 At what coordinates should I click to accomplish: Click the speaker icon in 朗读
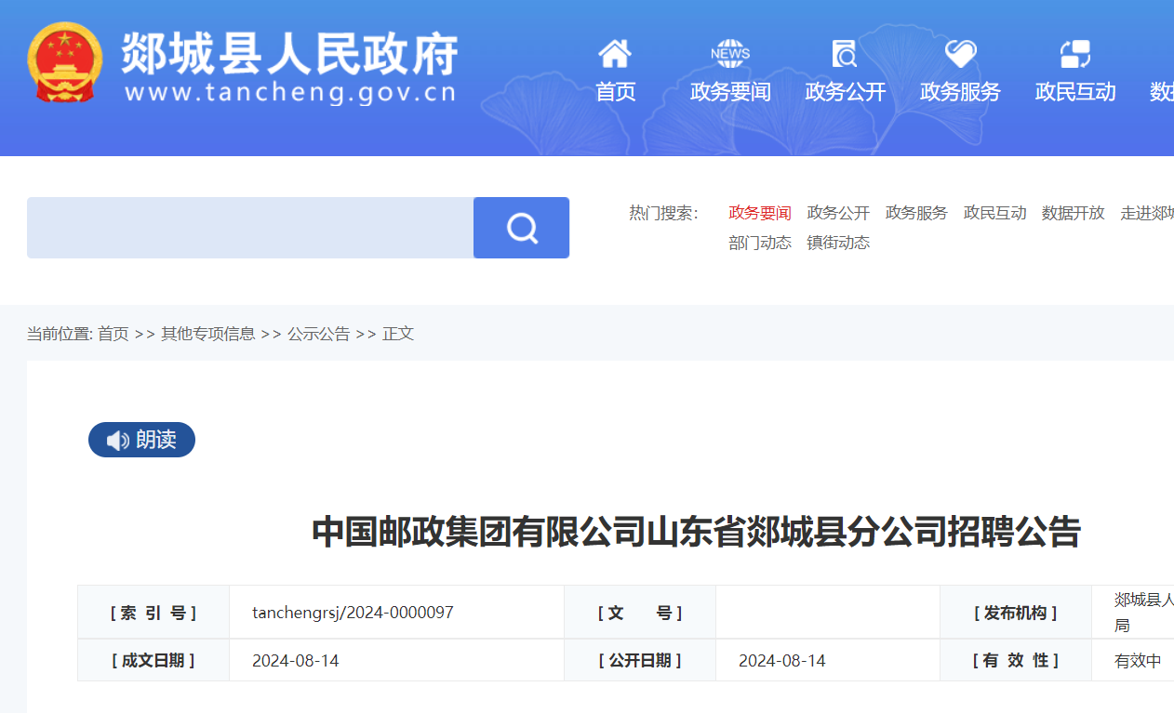118,441
